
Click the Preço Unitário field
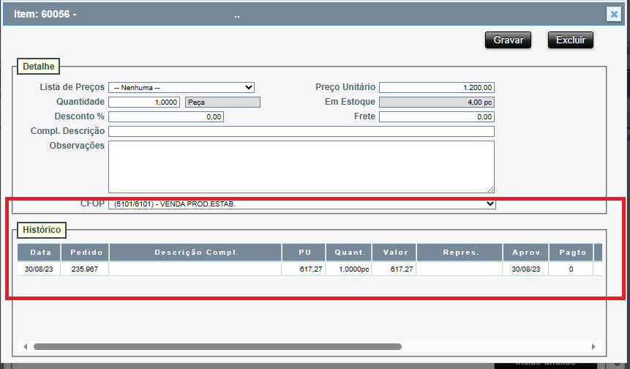coord(436,87)
